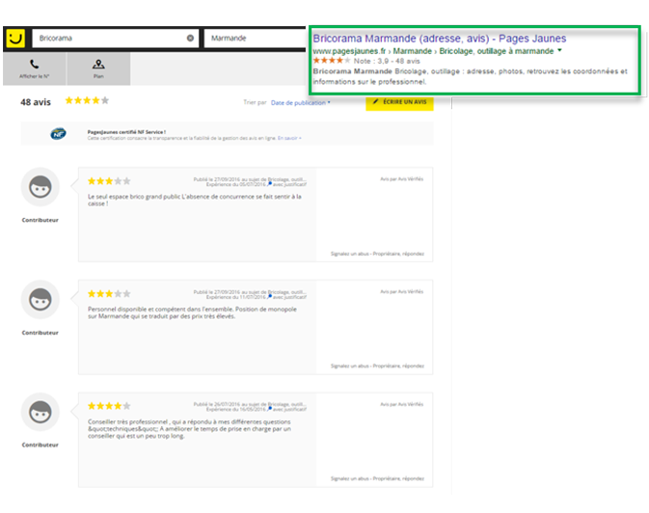Screen dimensions: 649x513
Task: Click star rating of 'Personnel disponible' review
Action: click(x=109, y=293)
